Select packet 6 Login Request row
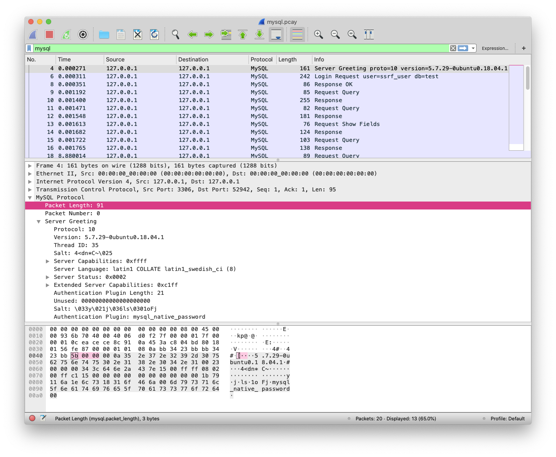 (267, 76)
